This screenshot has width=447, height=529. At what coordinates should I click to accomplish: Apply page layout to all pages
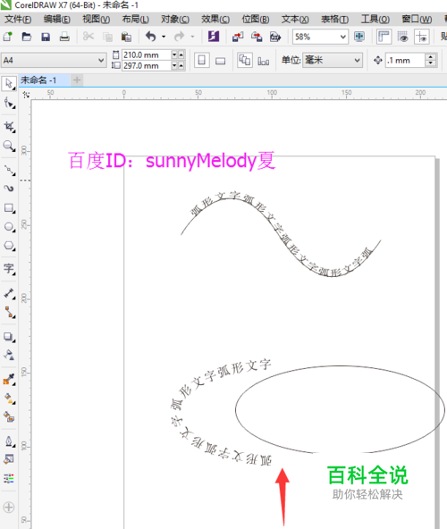click(x=244, y=61)
